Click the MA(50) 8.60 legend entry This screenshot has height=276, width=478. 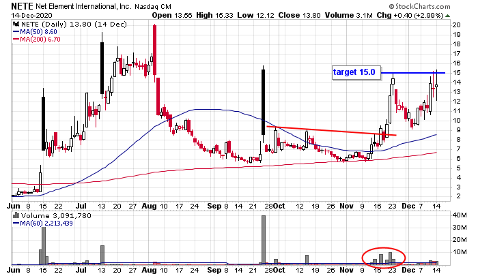point(35,32)
